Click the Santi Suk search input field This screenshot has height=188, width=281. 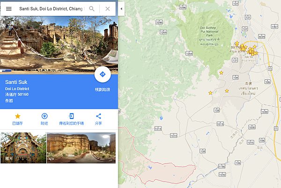point(51,9)
